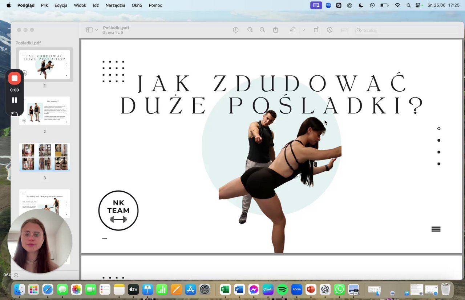Open the Widok menu
Screen dimensions: 465x300
(80, 5)
